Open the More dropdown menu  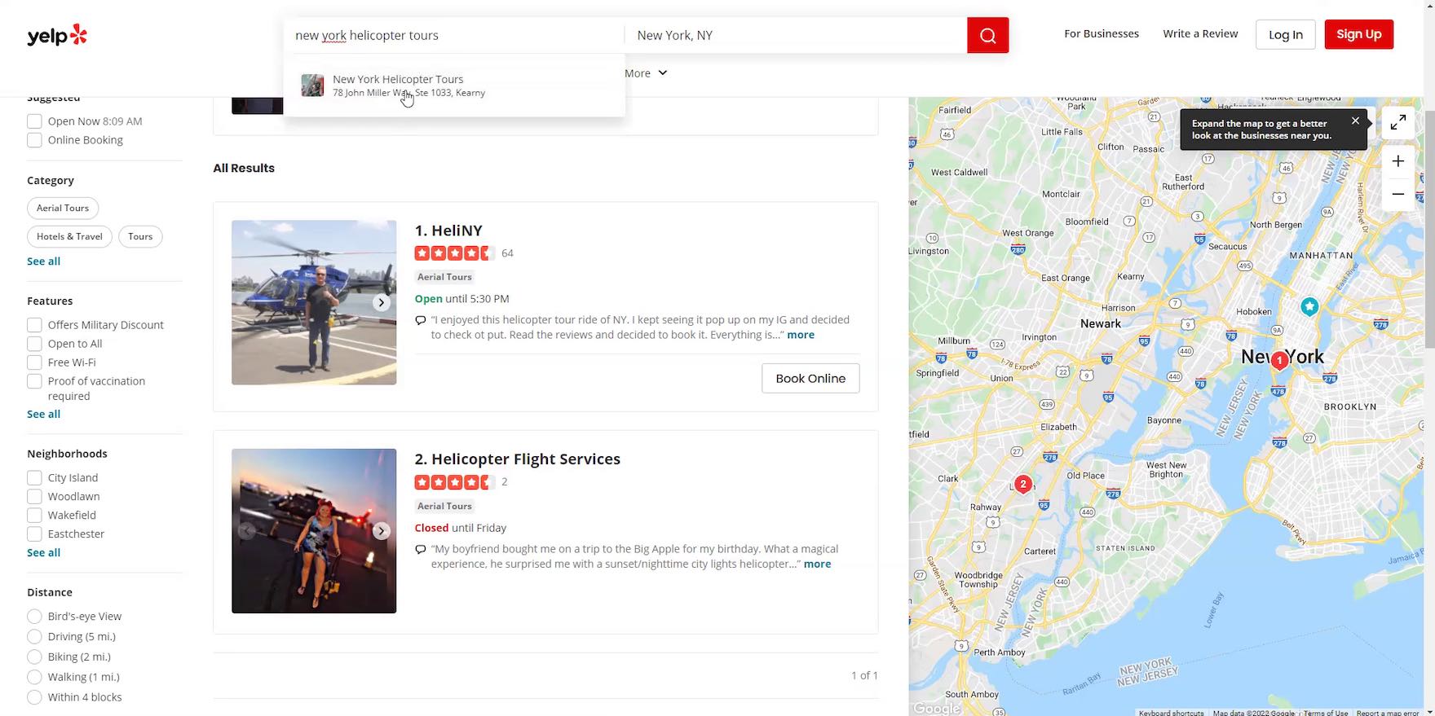[x=646, y=73]
